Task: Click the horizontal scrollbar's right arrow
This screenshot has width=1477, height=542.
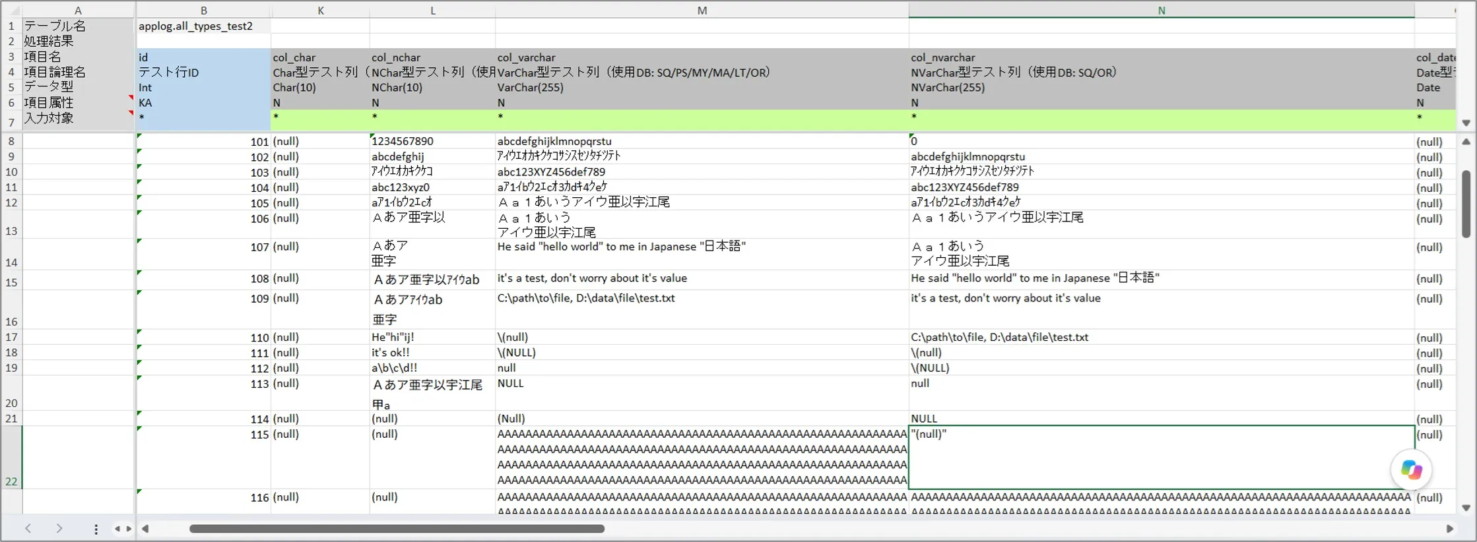Action: [x=1449, y=528]
